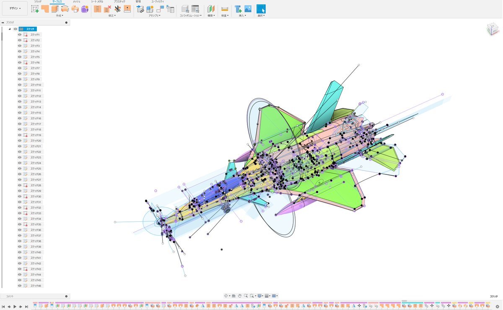Open the シート メタル tab
Screen dimensions: 503x310
(x=97, y=2)
